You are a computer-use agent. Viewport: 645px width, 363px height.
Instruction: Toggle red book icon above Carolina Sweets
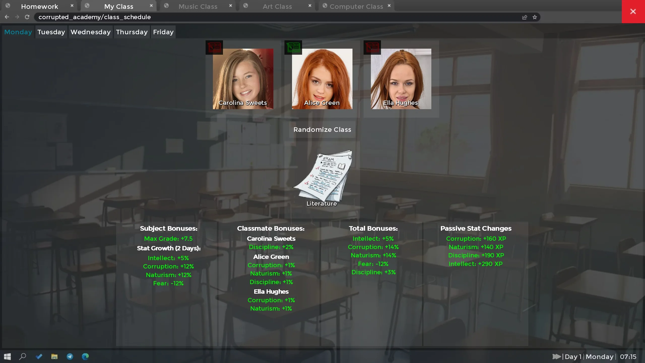pos(214,47)
